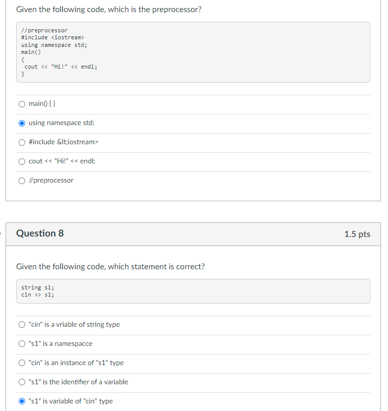
Task: Select "cin is an instance of s1 type"
Action: point(22,363)
